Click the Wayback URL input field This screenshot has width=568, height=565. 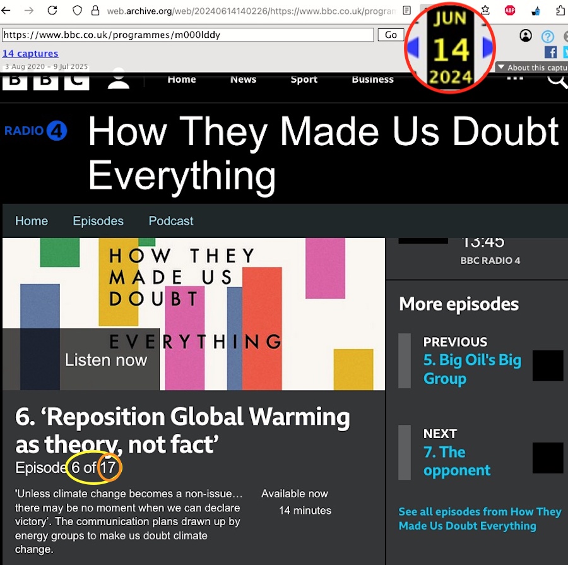[187, 35]
